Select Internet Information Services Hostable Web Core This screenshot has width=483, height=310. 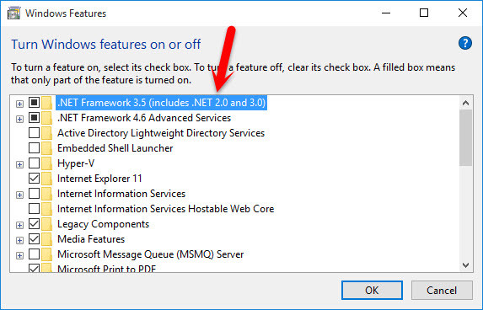click(x=166, y=209)
